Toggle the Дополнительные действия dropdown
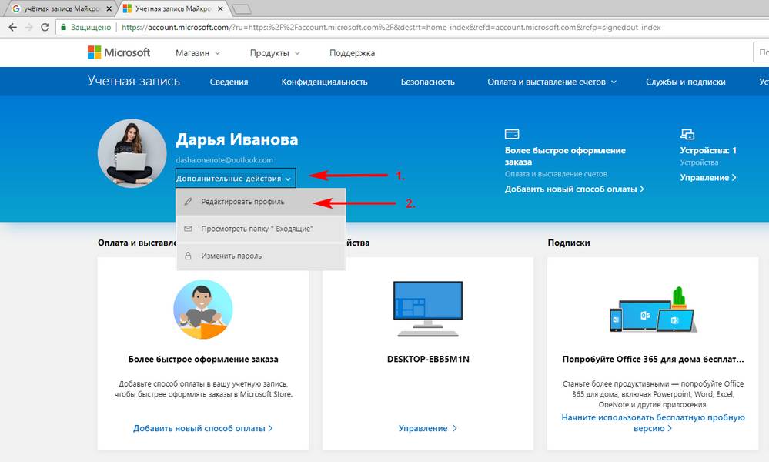769x462 pixels. click(236, 179)
